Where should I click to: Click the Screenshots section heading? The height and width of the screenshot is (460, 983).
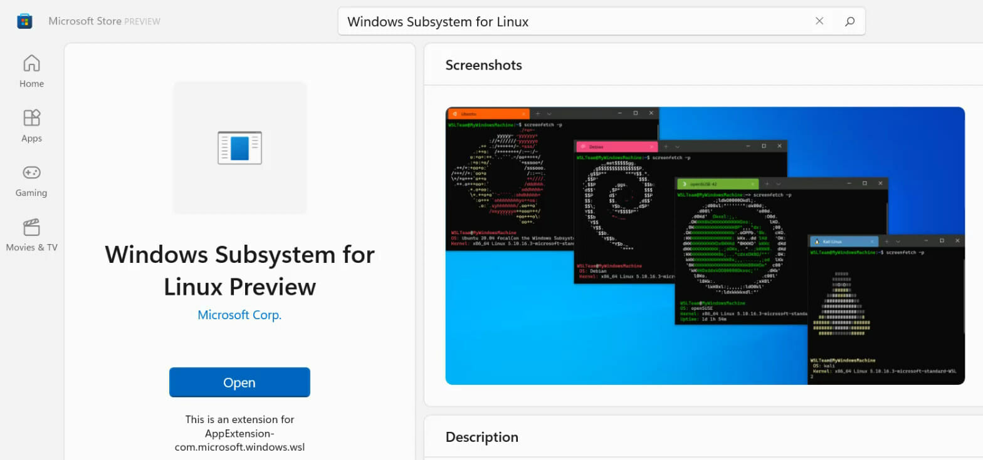click(x=483, y=65)
